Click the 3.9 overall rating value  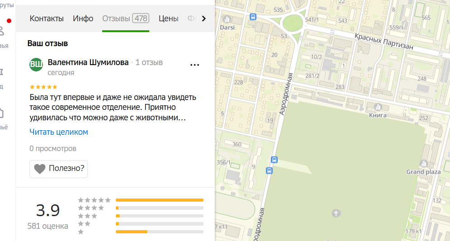[48, 210]
